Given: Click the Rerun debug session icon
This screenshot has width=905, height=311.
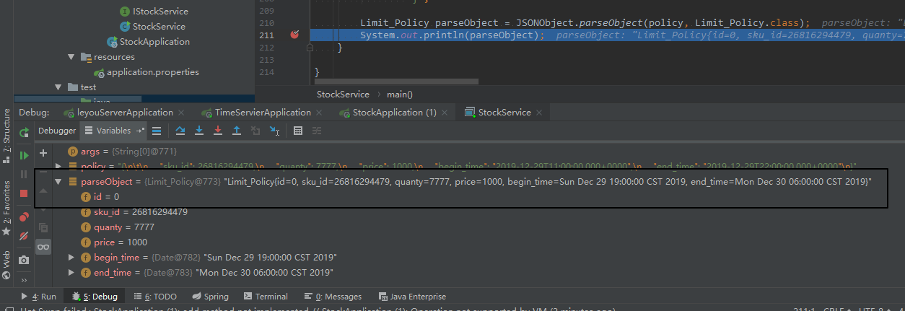Looking at the screenshot, I should pos(24,132).
